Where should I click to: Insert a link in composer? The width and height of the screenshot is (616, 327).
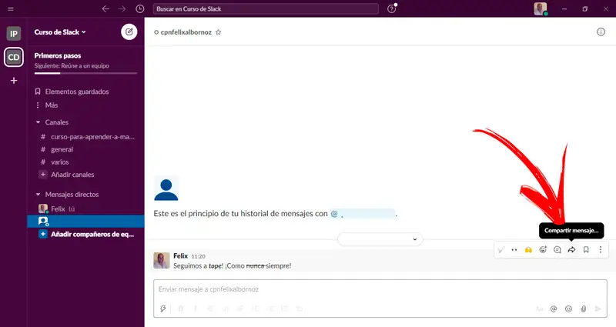coord(240,309)
